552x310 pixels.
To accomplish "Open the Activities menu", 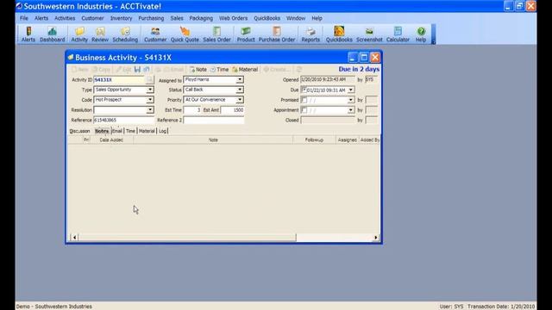I will pos(65,18).
